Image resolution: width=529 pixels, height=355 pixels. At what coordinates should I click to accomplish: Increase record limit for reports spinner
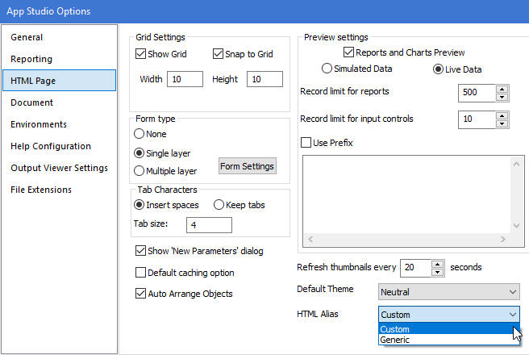pyautogui.click(x=502, y=88)
